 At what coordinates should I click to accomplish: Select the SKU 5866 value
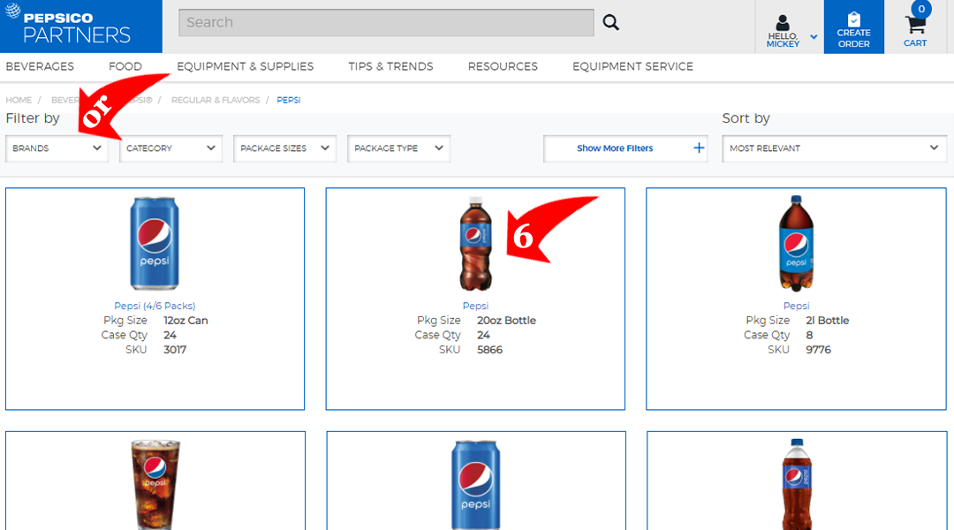point(489,350)
